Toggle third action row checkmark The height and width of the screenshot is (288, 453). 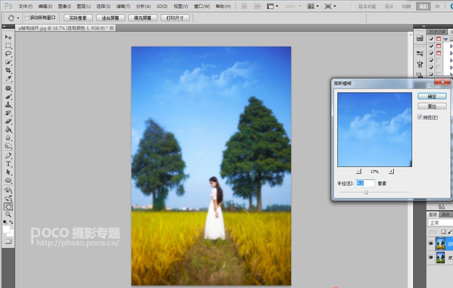(431, 54)
